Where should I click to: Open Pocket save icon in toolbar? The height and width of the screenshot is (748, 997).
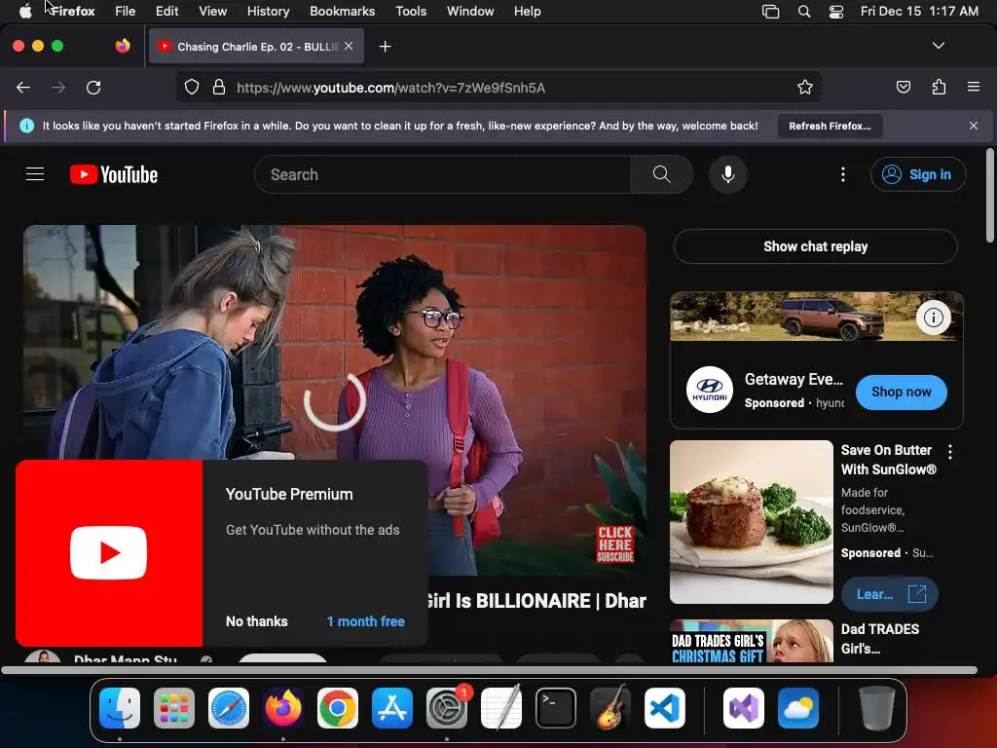coord(903,87)
